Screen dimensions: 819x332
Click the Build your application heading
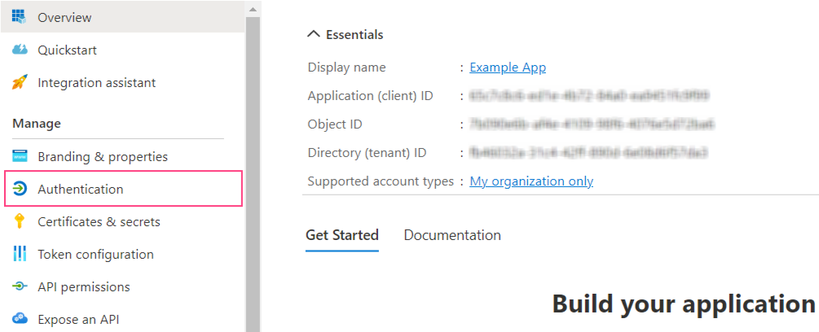(x=683, y=304)
